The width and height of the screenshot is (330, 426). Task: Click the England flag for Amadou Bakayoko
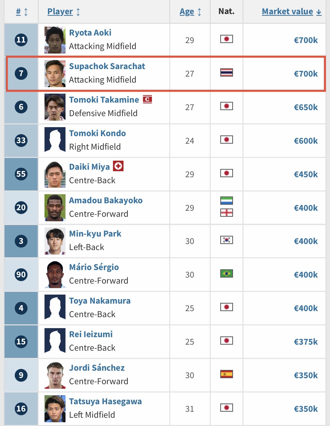(x=226, y=213)
